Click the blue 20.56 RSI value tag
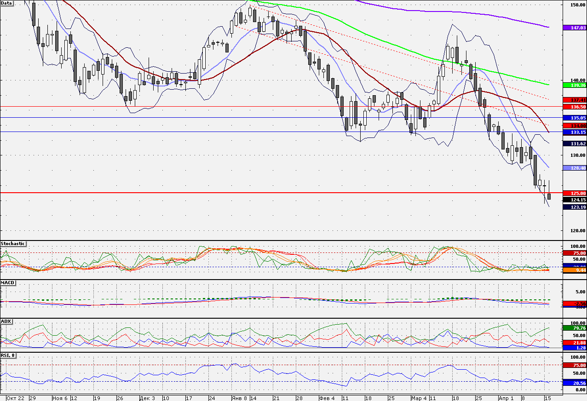Viewport: 587px width, 401px height. pyautogui.click(x=574, y=383)
